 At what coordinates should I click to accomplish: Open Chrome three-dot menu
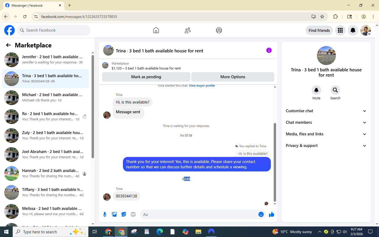coord(373,17)
